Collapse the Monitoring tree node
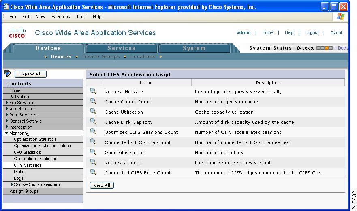The width and height of the screenshot is (357, 211). click(x=7, y=133)
